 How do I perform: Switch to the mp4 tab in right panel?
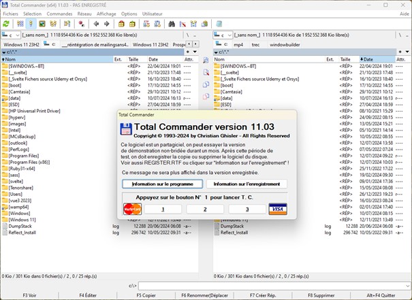click(238, 44)
